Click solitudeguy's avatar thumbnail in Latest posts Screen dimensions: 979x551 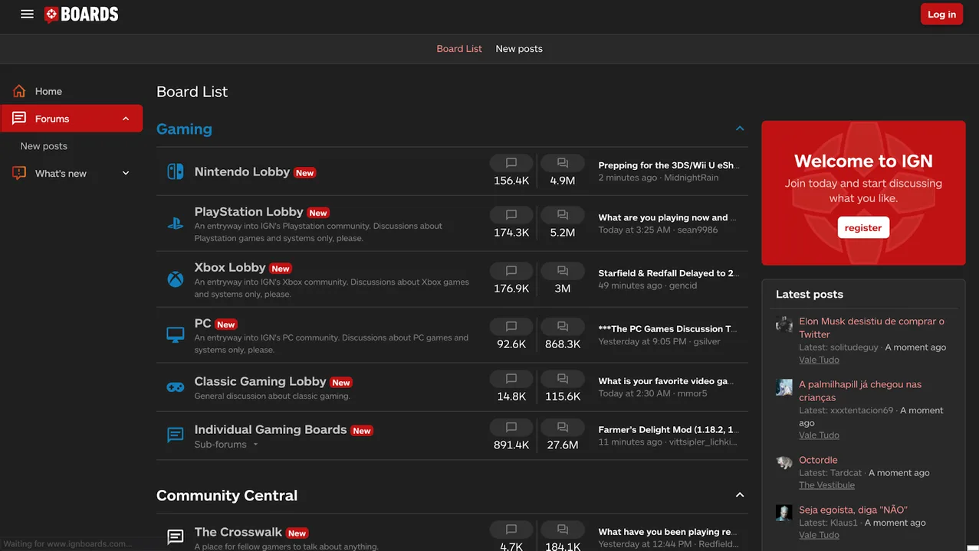point(784,324)
